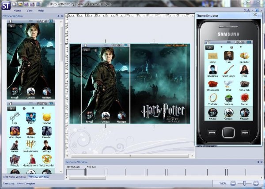This screenshot has height=189, width=265.
Task: Click the Task icon in Theme Emulator
Action: pos(228,56)
